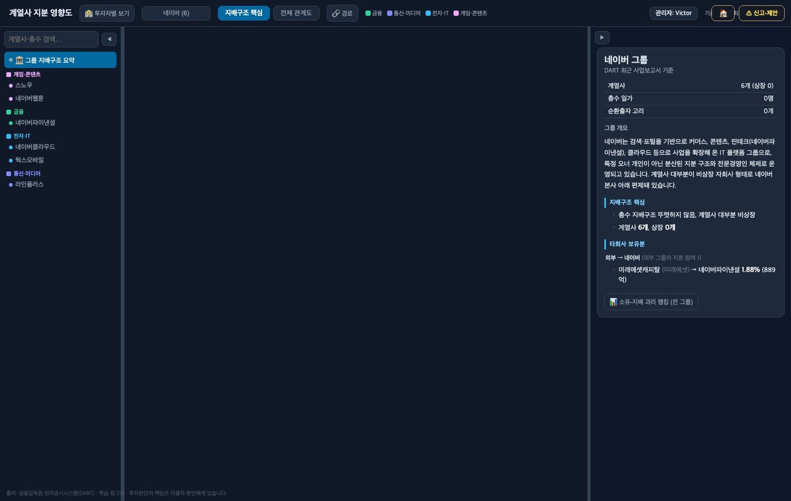Toggle the 게임·콘텐츠 legend filter
This screenshot has height=501, width=791.
471,13
